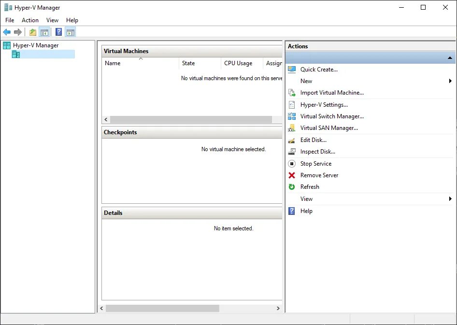Click the Hyper-V Manager title bar icon
This screenshot has width=457, height=325.
coord(8,7)
